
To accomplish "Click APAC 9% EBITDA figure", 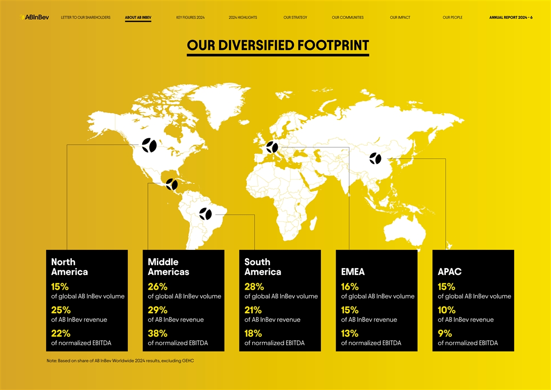I will 444,333.
